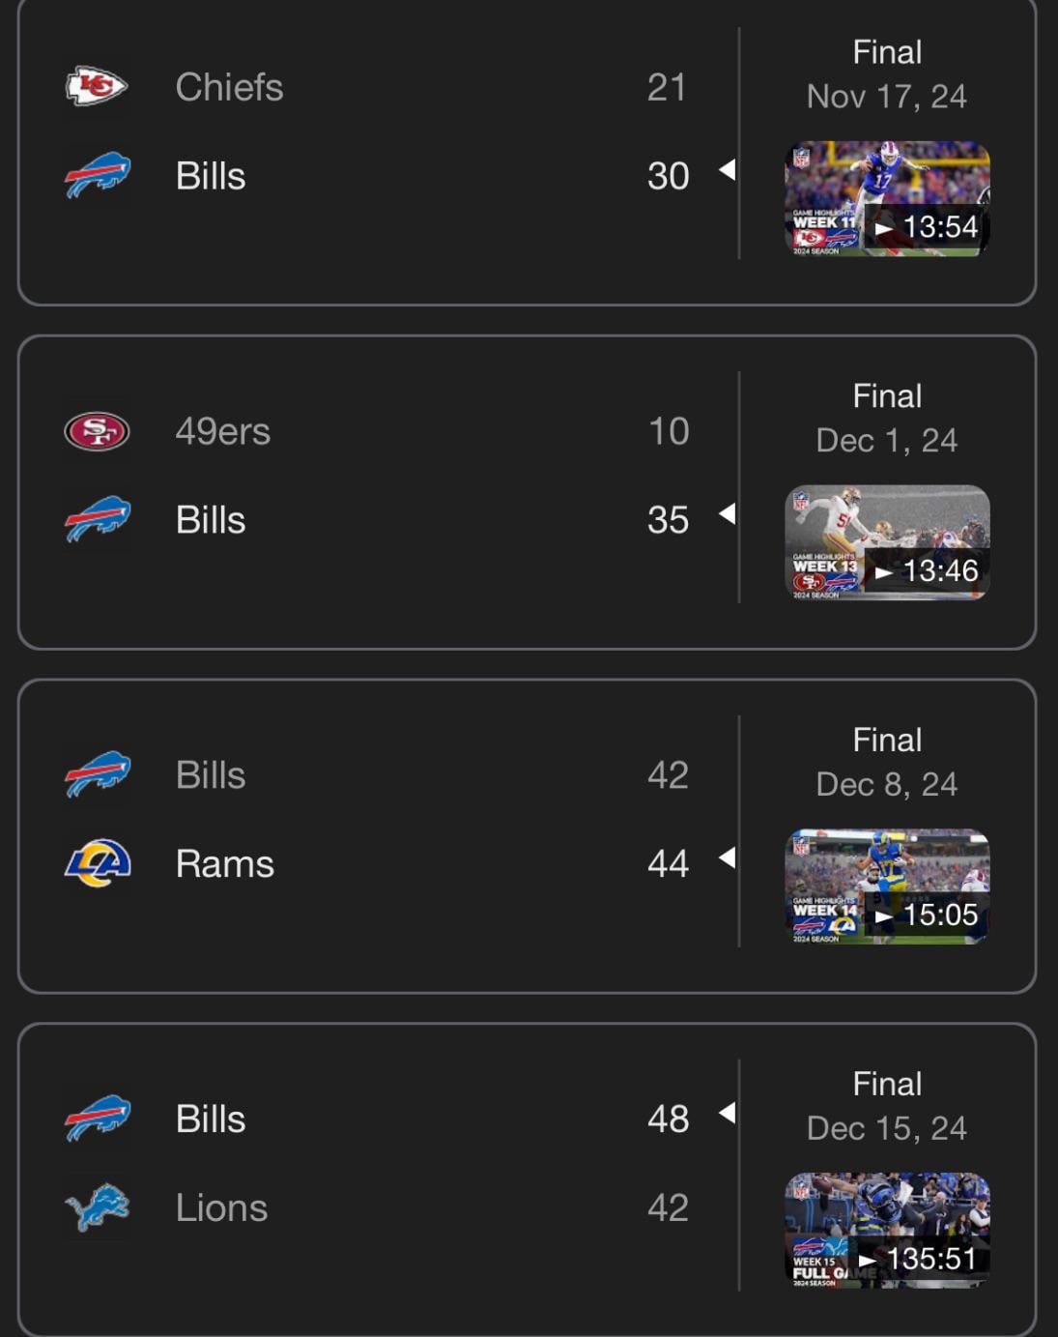Viewport: 1058px width, 1337px height.
Task: Play the Week 13 49ers-Bills highlights video
Action: 887,542
